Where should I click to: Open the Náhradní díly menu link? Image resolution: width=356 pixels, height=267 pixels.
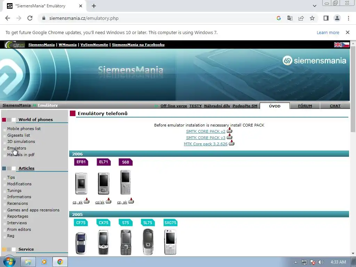click(217, 106)
